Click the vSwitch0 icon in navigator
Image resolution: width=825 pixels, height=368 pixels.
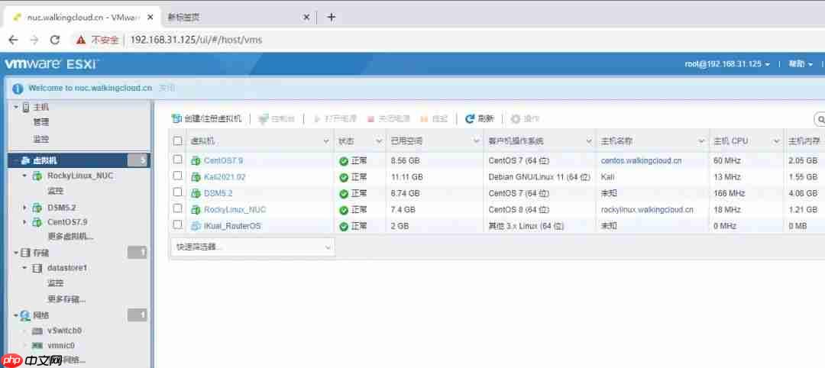coord(37,331)
